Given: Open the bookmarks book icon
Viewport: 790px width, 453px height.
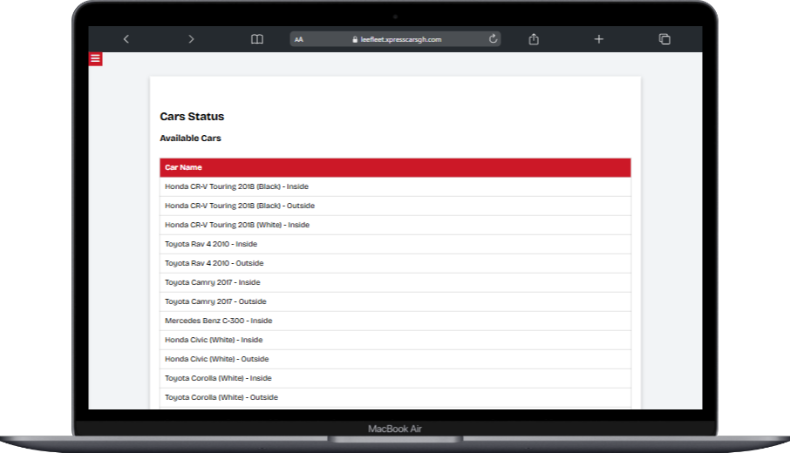Looking at the screenshot, I should coord(257,39).
